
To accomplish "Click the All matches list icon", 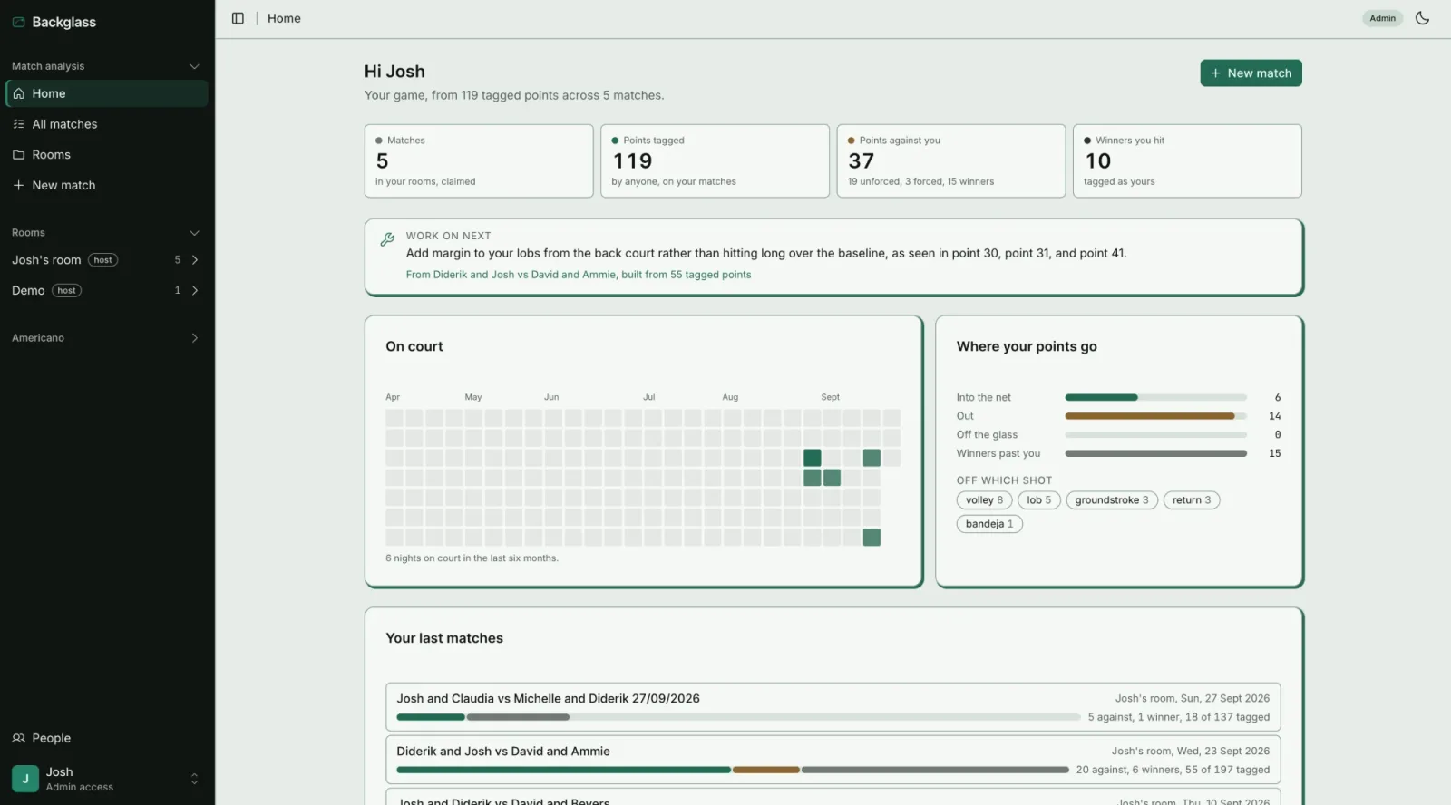I will (18, 124).
